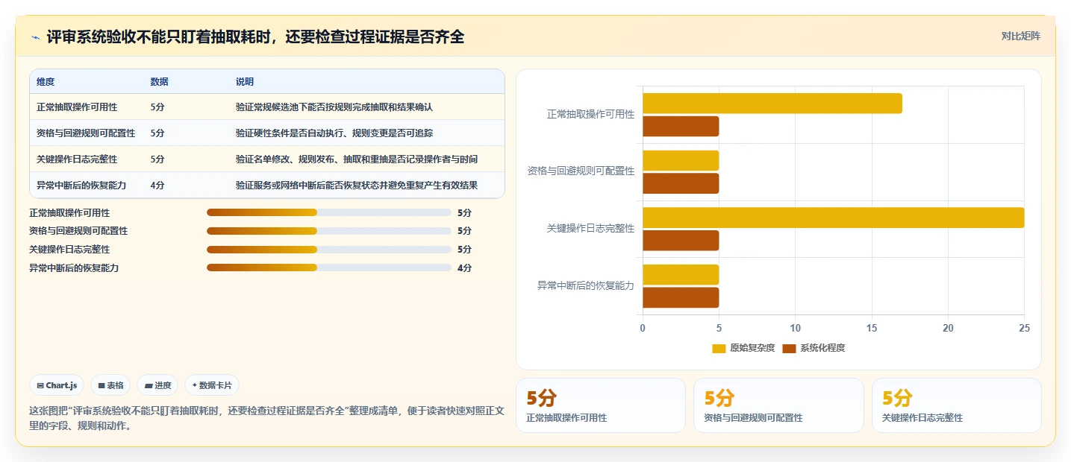Select the 表格 chip
This screenshot has width=1071, height=462.
[x=110, y=385]
